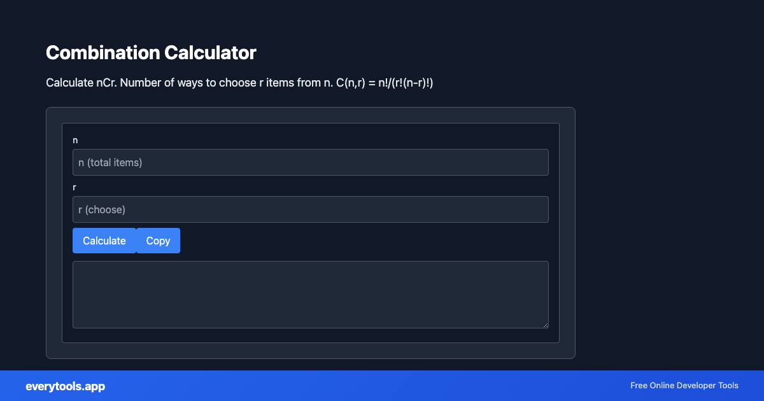Click the textarea resize handle
The image size is (764, 401).
546,326
